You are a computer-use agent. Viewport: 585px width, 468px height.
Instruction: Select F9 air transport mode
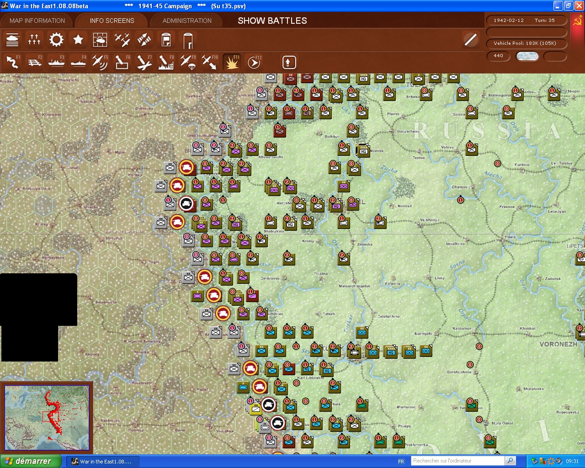(188, 62)
